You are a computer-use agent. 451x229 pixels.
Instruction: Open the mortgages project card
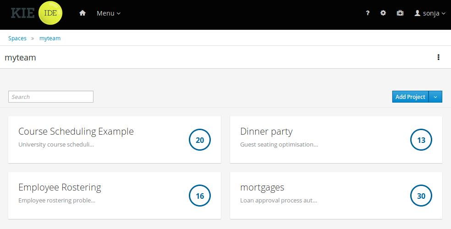(x=262, y=188)
